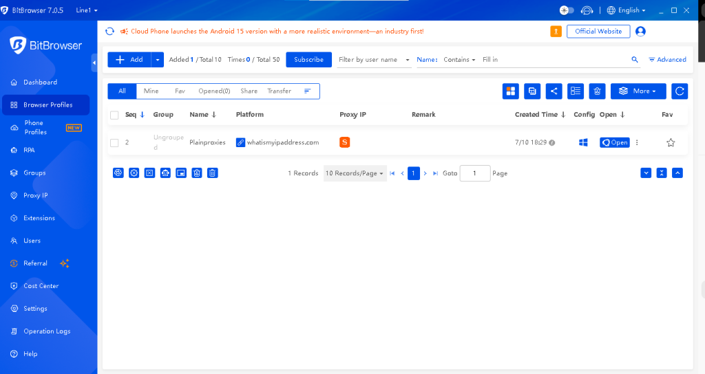The height and width of the screenshot is (374, 705).
Task: Collapse the sidebar with the arrow handle
Action: click(x=94, y=63)
